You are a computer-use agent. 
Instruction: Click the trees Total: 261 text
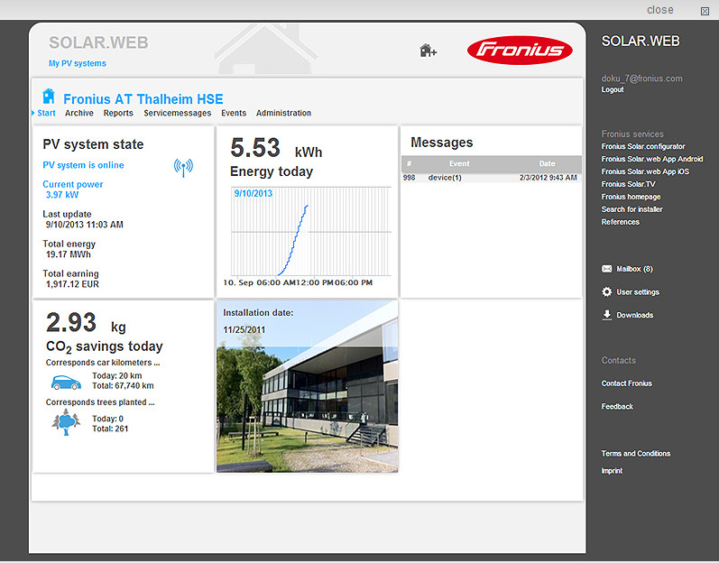coord(110,429)
